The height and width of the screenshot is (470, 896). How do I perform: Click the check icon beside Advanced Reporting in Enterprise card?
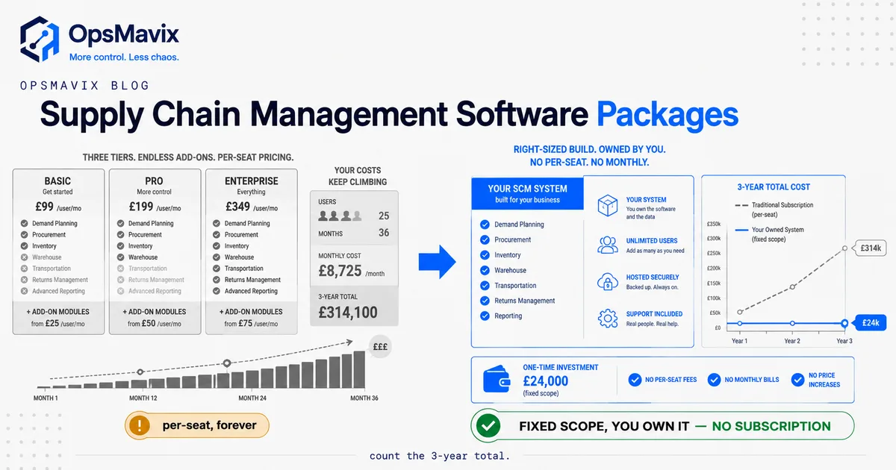[x=217, y=291]
